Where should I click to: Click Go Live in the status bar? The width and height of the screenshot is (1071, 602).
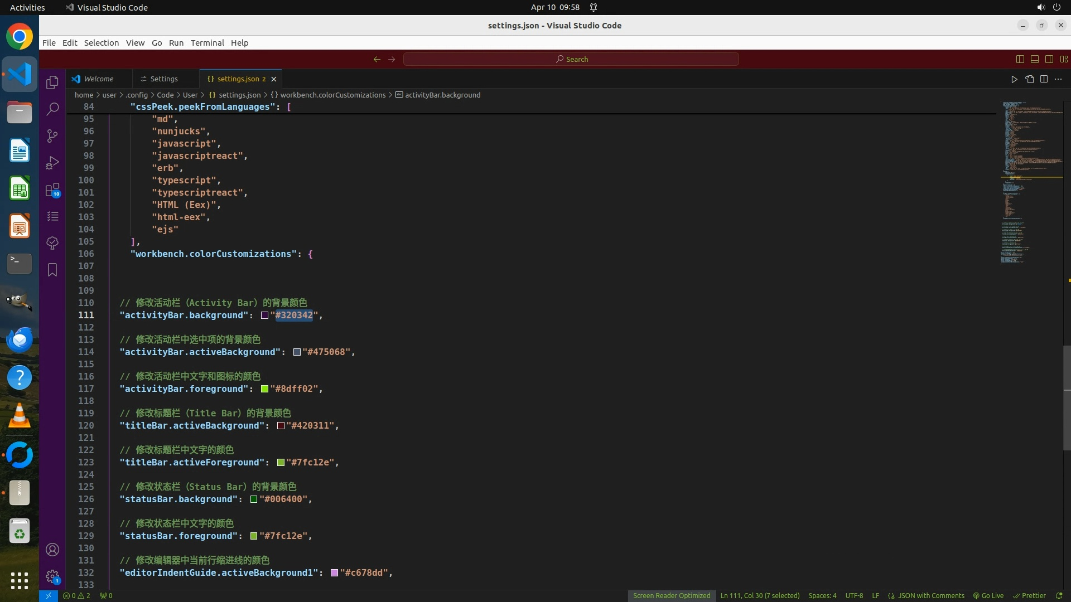(x=988, y=596)
